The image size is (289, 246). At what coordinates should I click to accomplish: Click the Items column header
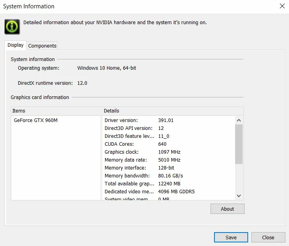(x=56, y=111)
